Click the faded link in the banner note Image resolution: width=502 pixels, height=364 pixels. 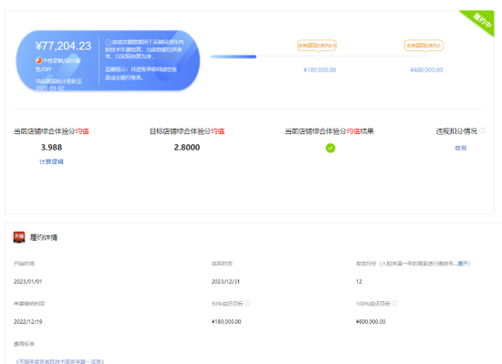pyautogui.click(x=166, y=57)
